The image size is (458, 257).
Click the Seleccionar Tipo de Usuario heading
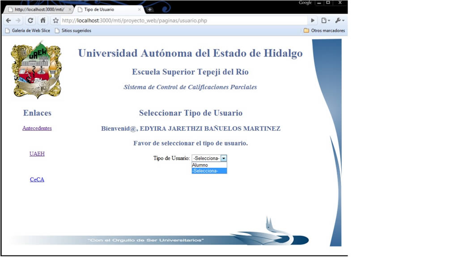click(x=191, y=113)
